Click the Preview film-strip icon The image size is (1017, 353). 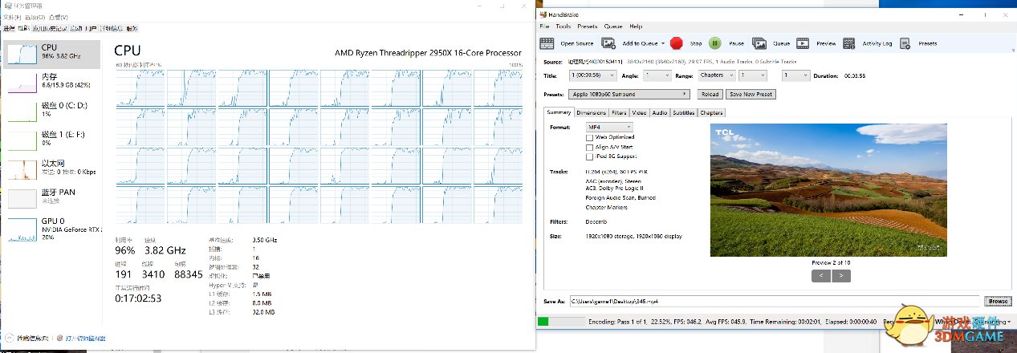click(803, 43)
